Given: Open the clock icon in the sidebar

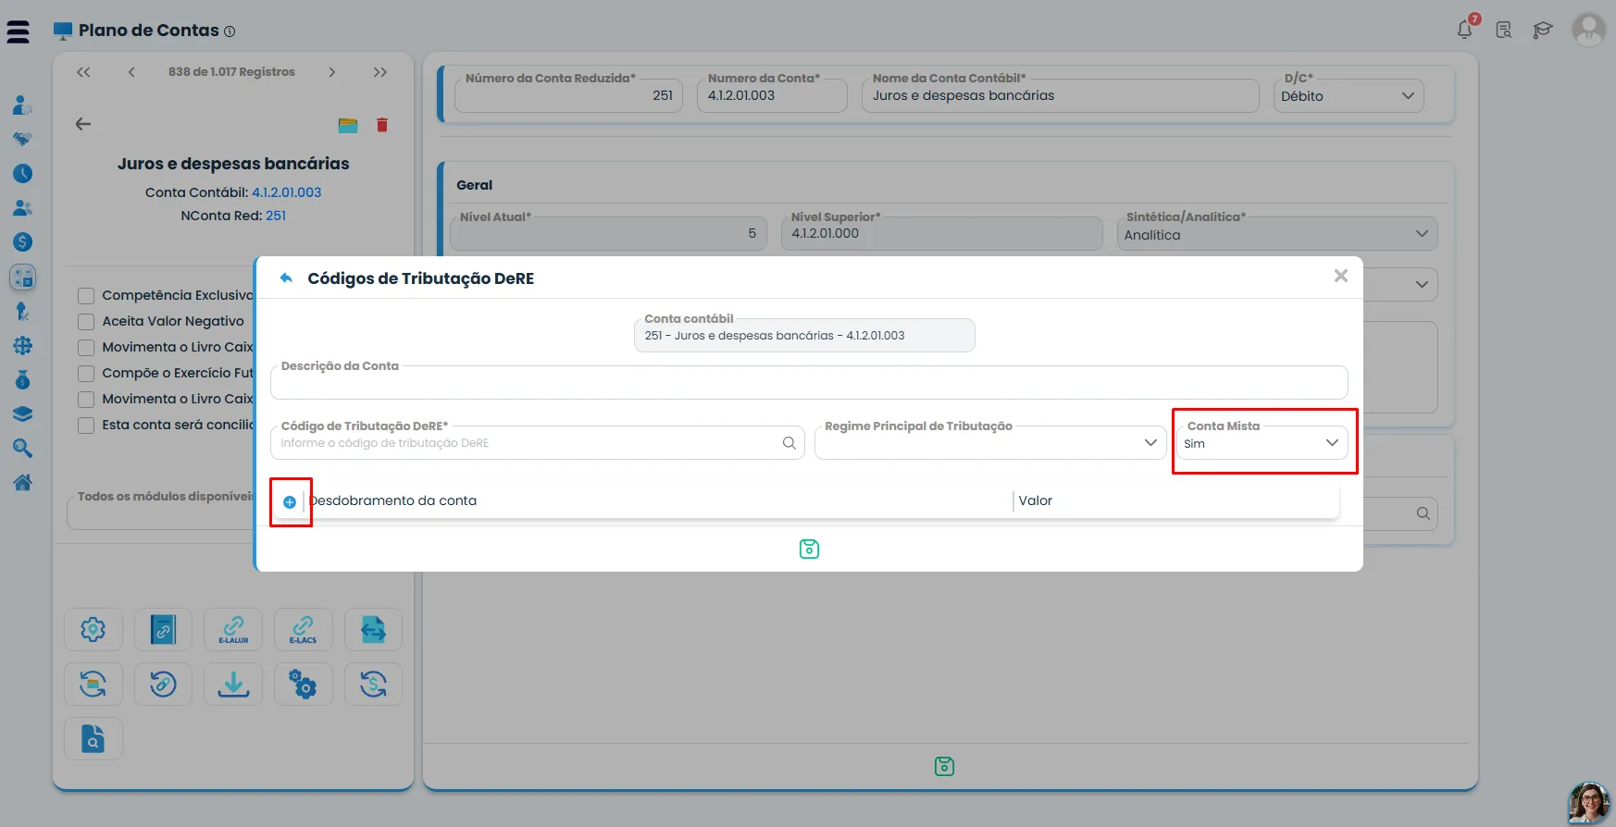Looking at the screenshot, I should [23, 174].
